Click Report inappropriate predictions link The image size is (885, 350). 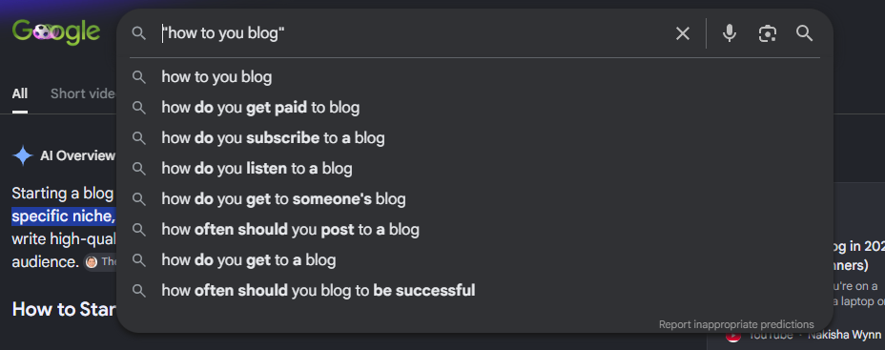pyautogui.click(x=736, y=324)
